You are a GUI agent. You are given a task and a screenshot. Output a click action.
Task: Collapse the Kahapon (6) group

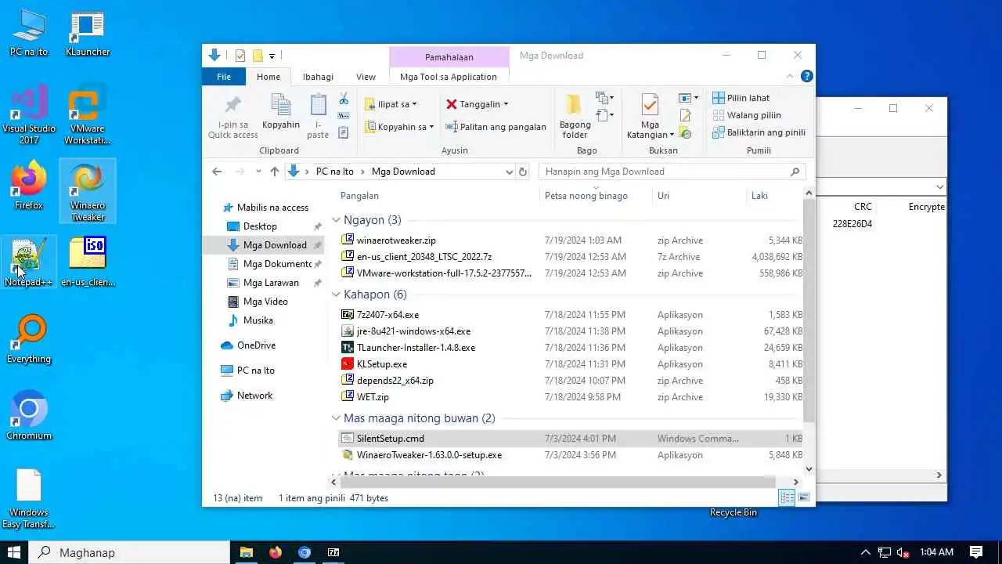[x=336, y=295]
